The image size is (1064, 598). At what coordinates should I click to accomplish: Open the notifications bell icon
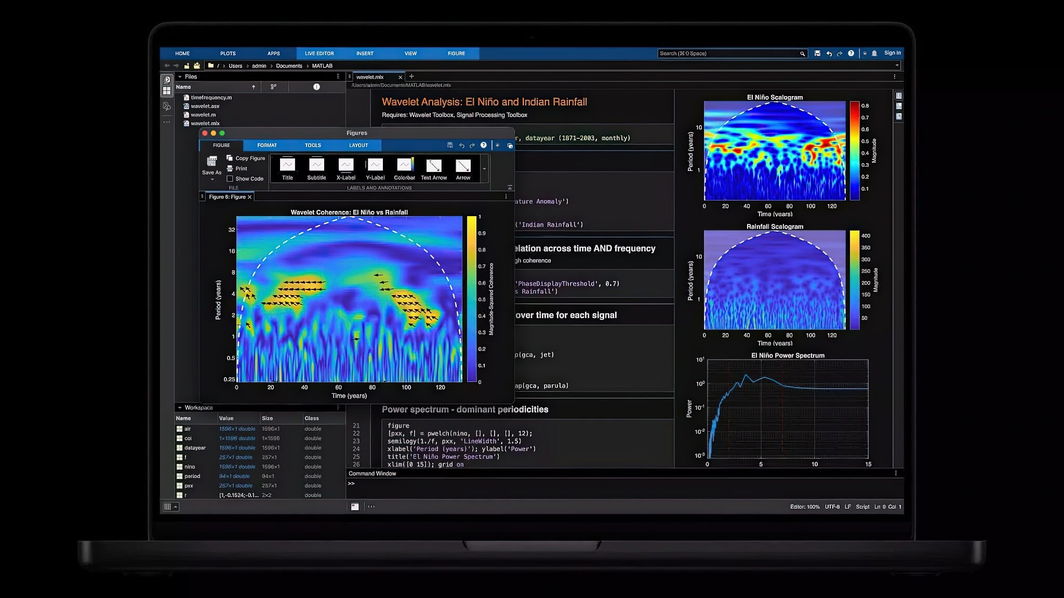coord(874,53)
